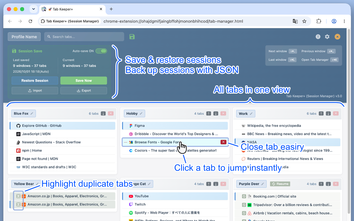
Task: Close the Browse Fonts tab
Action: pos(223,142)
